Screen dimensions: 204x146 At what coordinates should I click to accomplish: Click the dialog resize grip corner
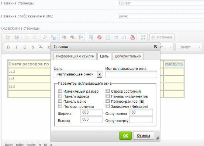[x=157, y=138]
